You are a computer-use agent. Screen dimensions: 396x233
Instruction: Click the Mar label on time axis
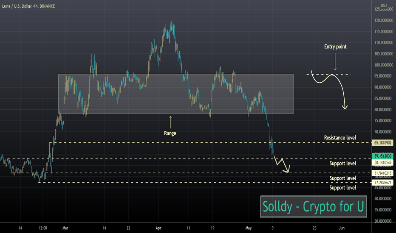(x=65, y=228)
